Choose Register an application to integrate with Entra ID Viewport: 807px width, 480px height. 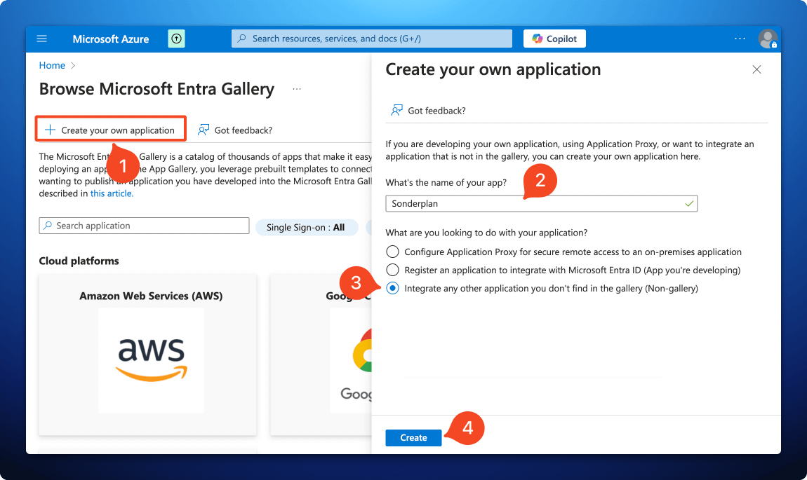[392, 270]
